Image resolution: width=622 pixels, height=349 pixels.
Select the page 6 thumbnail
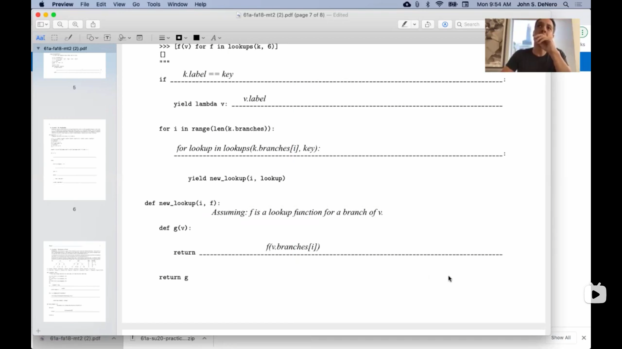click(75, 160)
